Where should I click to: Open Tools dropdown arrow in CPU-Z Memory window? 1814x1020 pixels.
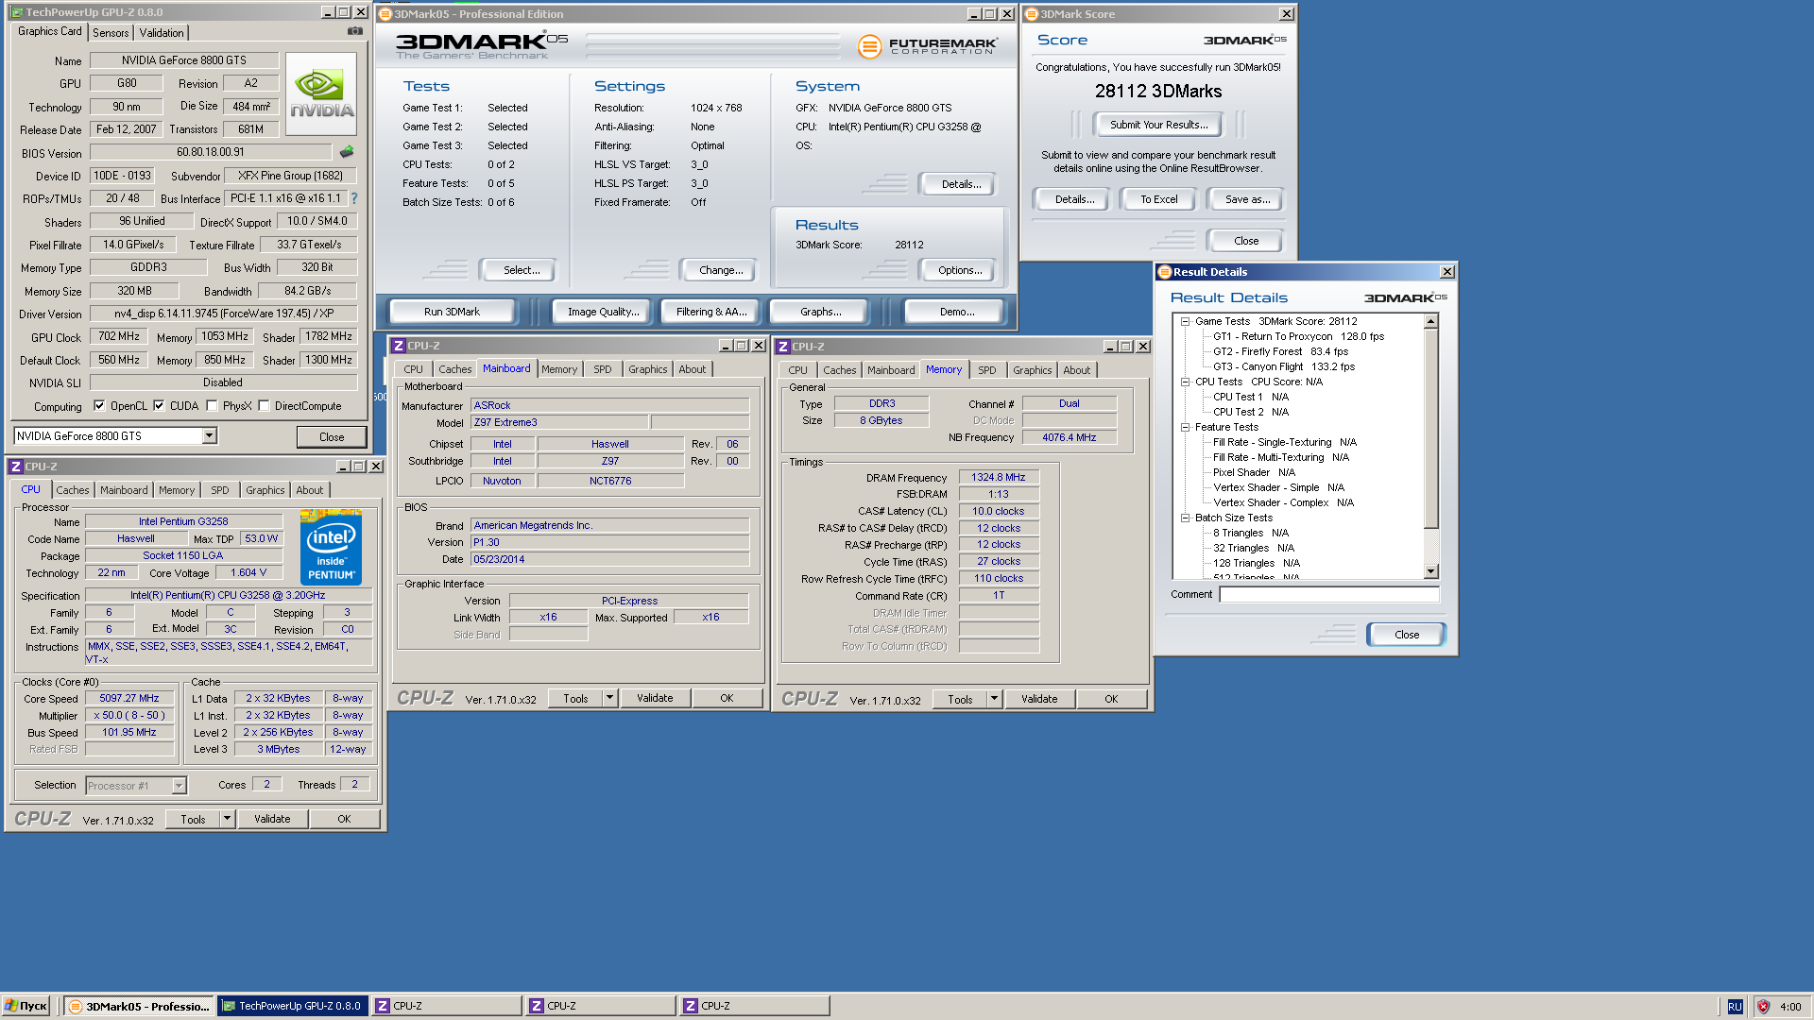pyautogui.click(x=994, y=699)
